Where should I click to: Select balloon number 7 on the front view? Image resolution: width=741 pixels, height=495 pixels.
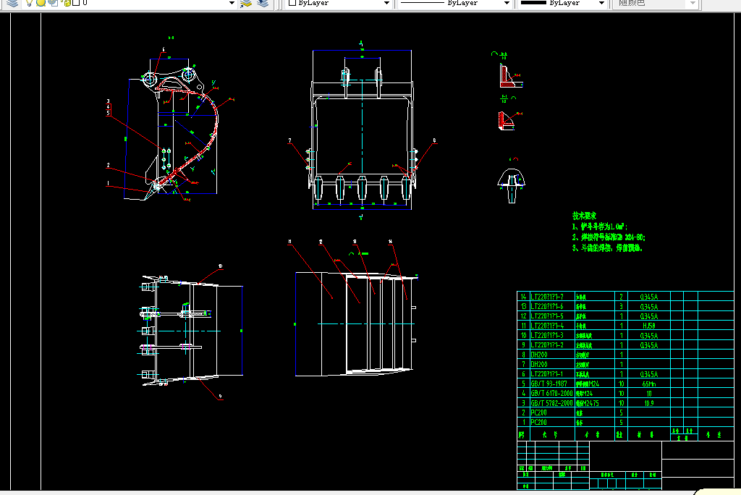[x=289, y=141]
